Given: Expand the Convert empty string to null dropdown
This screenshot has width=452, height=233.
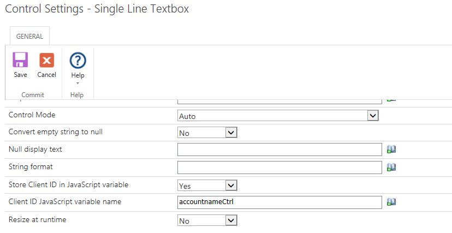Looking at the screenshot, I should (x=207, y=132).
